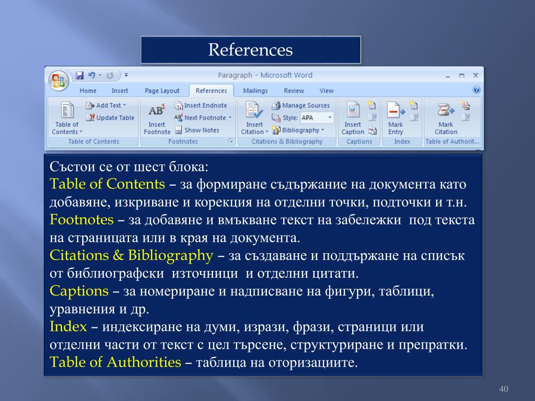Screen dimensions: 535x401
Task: Click the Manage Sources icon
Action: (276, 105)
